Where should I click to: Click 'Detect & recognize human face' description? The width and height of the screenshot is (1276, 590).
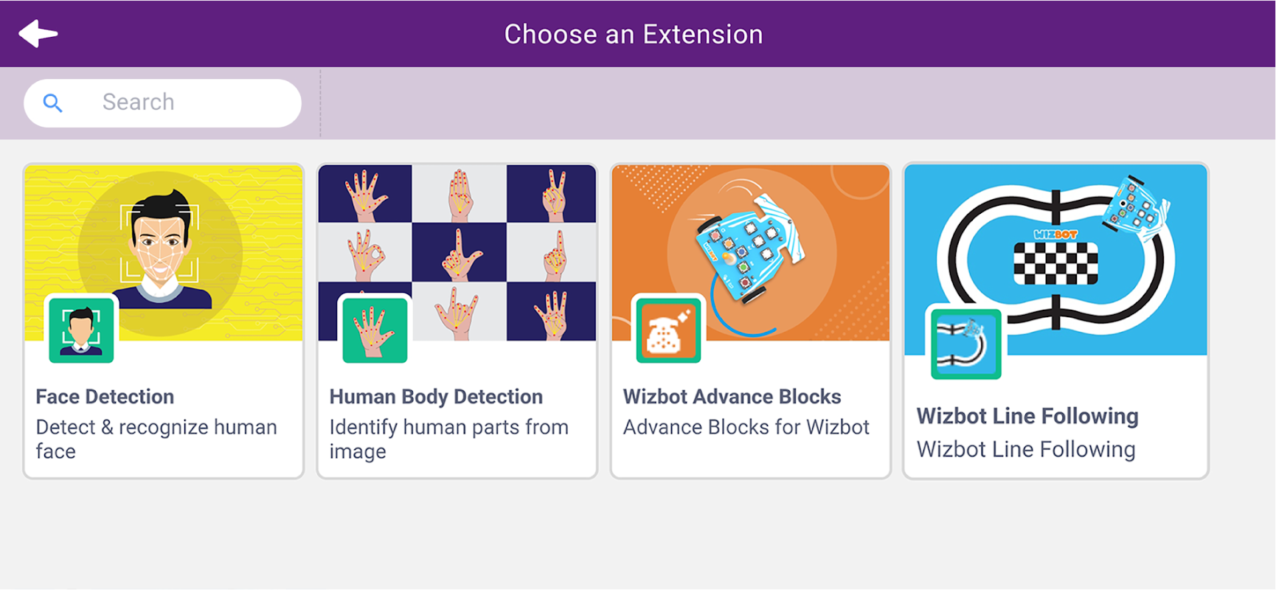click(156, 439)
